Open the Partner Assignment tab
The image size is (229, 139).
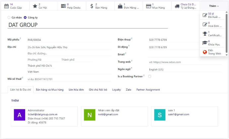click(x=148, y=90)
